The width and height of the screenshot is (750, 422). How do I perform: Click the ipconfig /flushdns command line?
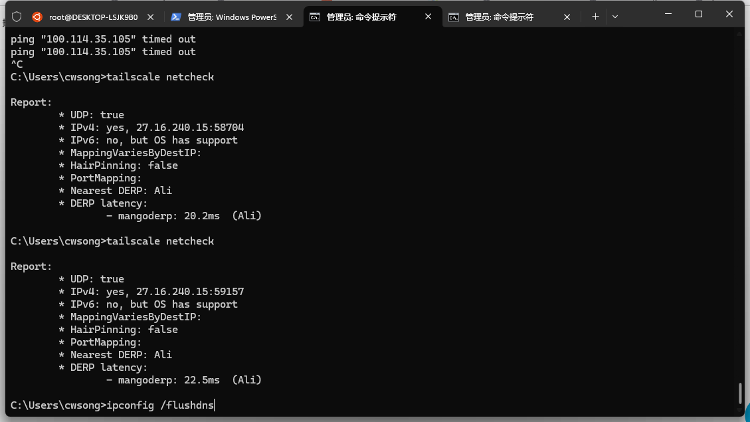point(112,405)
